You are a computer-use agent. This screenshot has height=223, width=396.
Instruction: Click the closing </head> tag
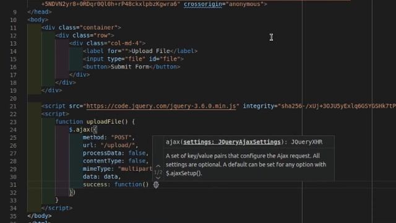tap(40, 12)
